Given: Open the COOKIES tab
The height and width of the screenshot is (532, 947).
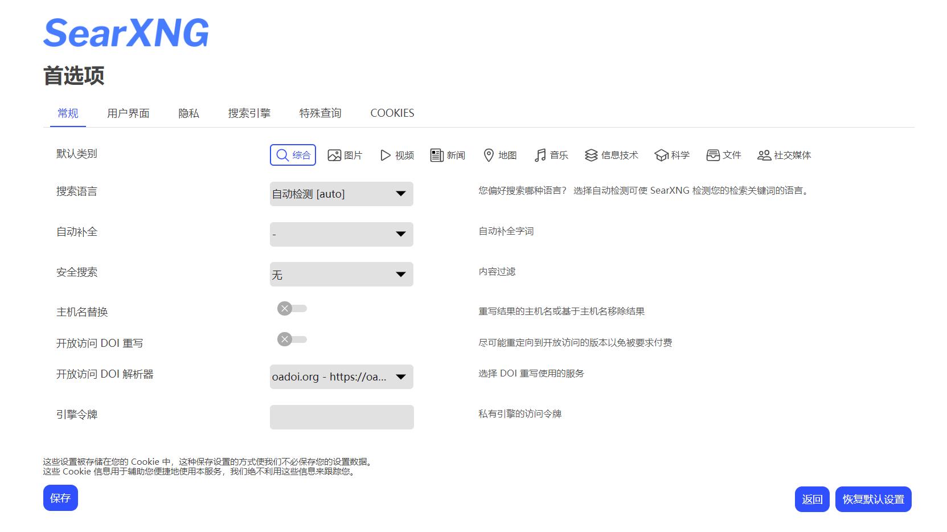Looking at the screenshot, I should tap(392, 113).
